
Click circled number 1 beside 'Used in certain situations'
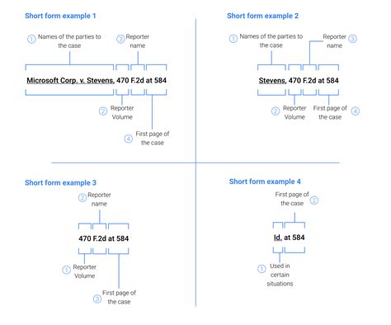[x=261, y=269]
